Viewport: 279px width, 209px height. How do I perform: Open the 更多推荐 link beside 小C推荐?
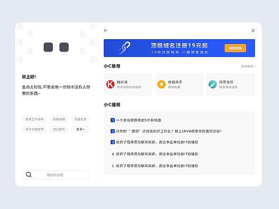[248, 66]
